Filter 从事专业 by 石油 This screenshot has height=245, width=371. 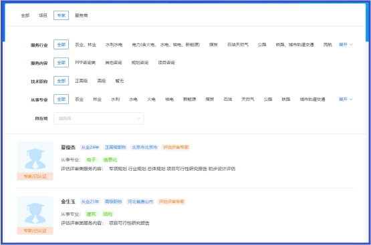(228, 99)
